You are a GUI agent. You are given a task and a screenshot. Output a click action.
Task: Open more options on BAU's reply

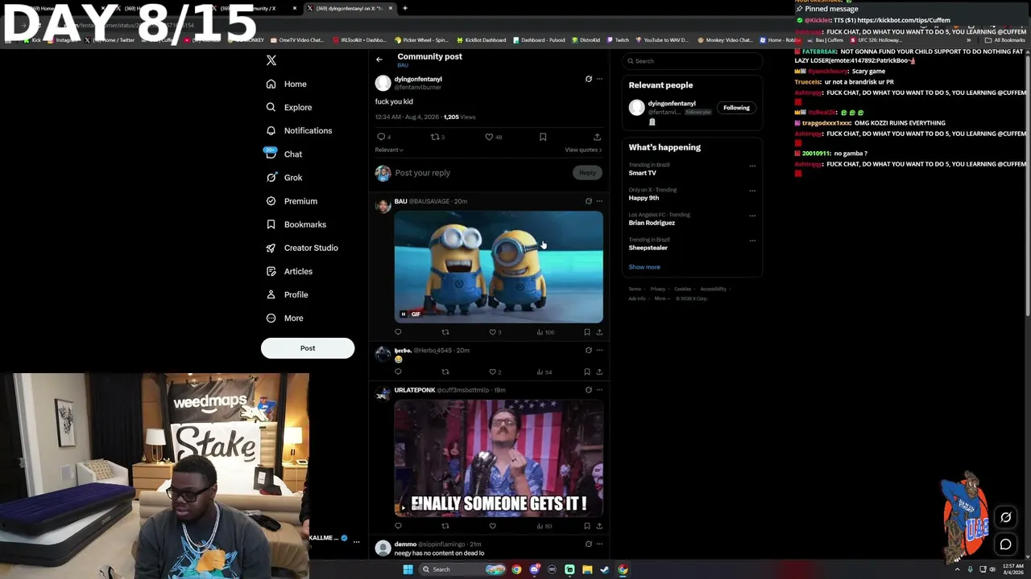click(599, 201)
